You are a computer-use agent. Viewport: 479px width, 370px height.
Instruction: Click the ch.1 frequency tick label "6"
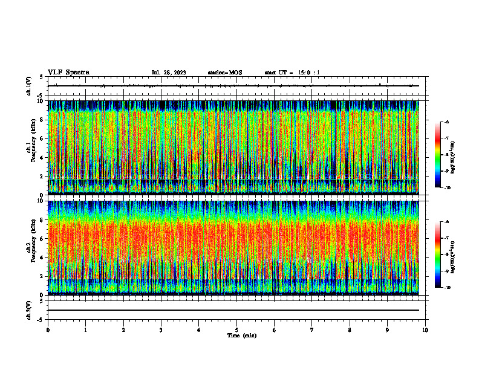[x=42, y=138]
